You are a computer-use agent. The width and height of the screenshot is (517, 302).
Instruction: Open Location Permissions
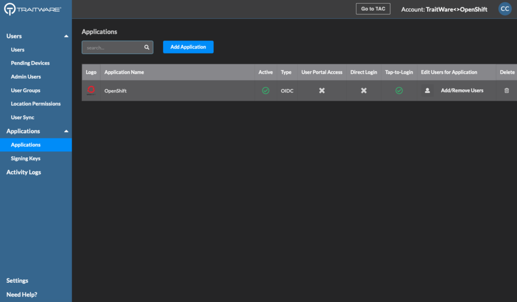pos(36,104)
